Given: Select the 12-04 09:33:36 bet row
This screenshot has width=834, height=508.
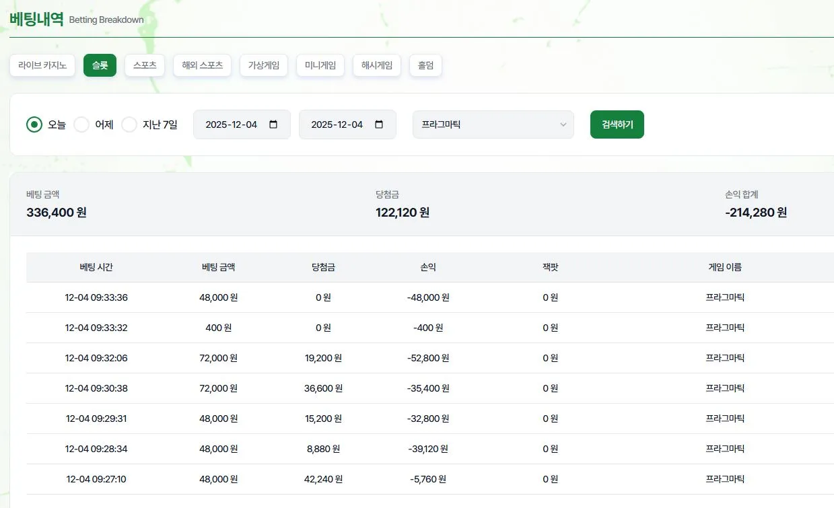Looking at the screenshot, I should 430,297.
